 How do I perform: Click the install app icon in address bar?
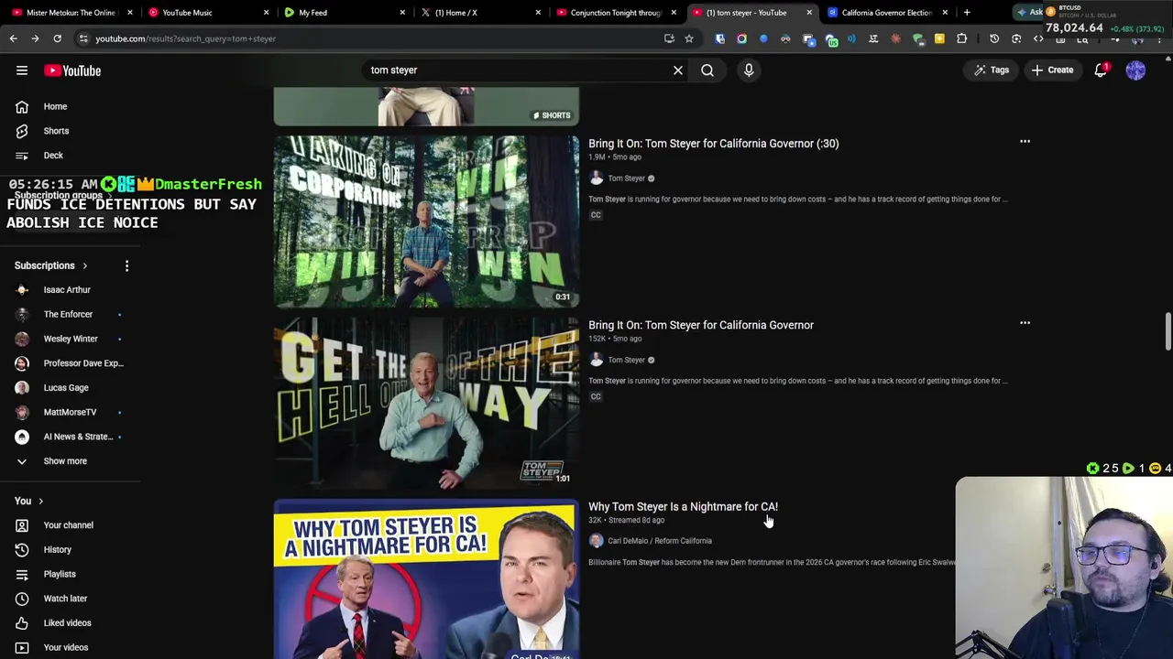(x=669, y=38)
